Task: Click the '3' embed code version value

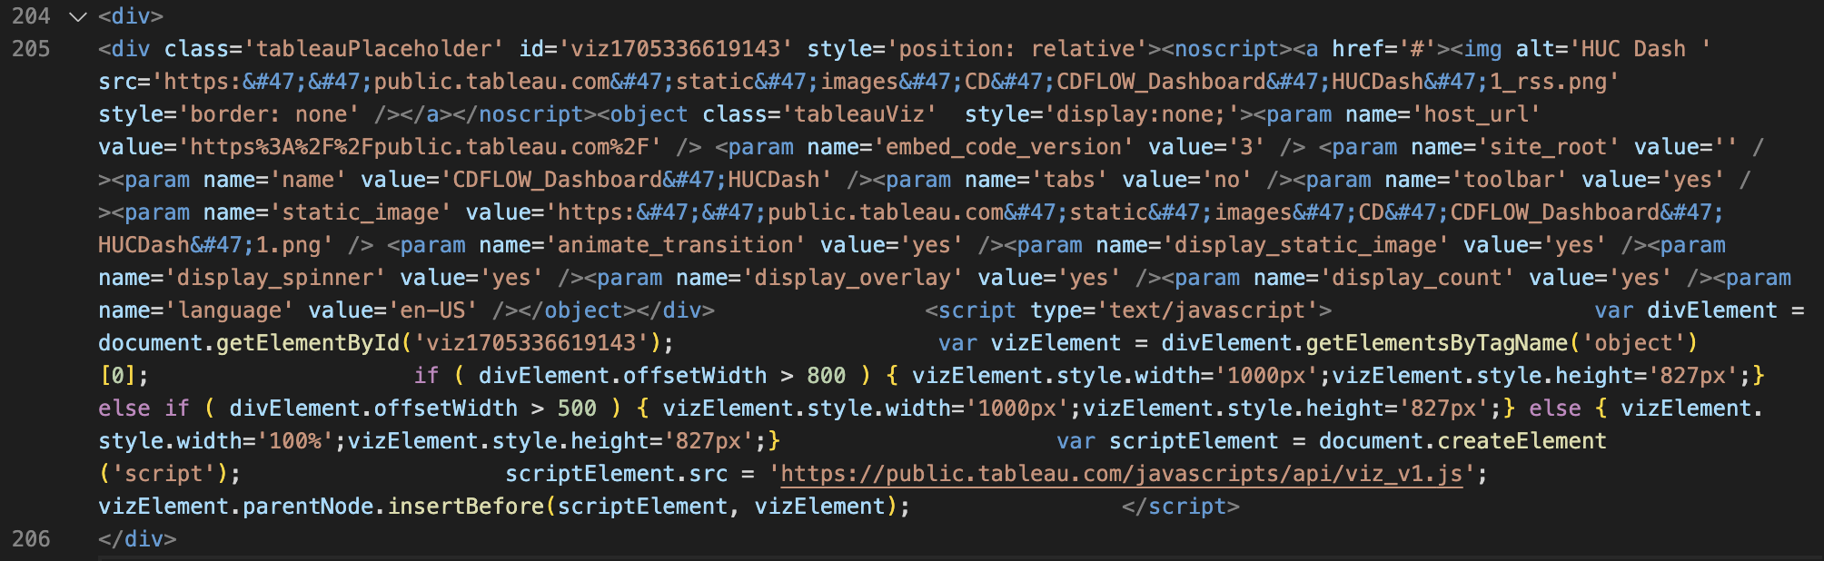Action: pos(1246,147)
